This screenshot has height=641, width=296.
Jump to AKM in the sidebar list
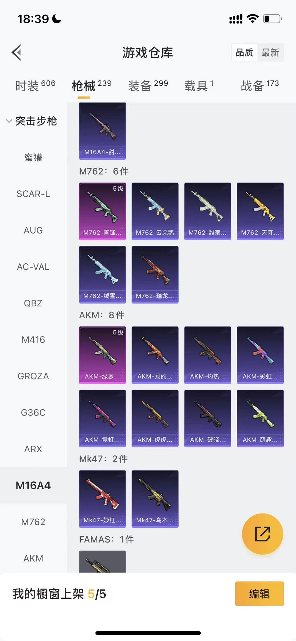pos(33,558)
